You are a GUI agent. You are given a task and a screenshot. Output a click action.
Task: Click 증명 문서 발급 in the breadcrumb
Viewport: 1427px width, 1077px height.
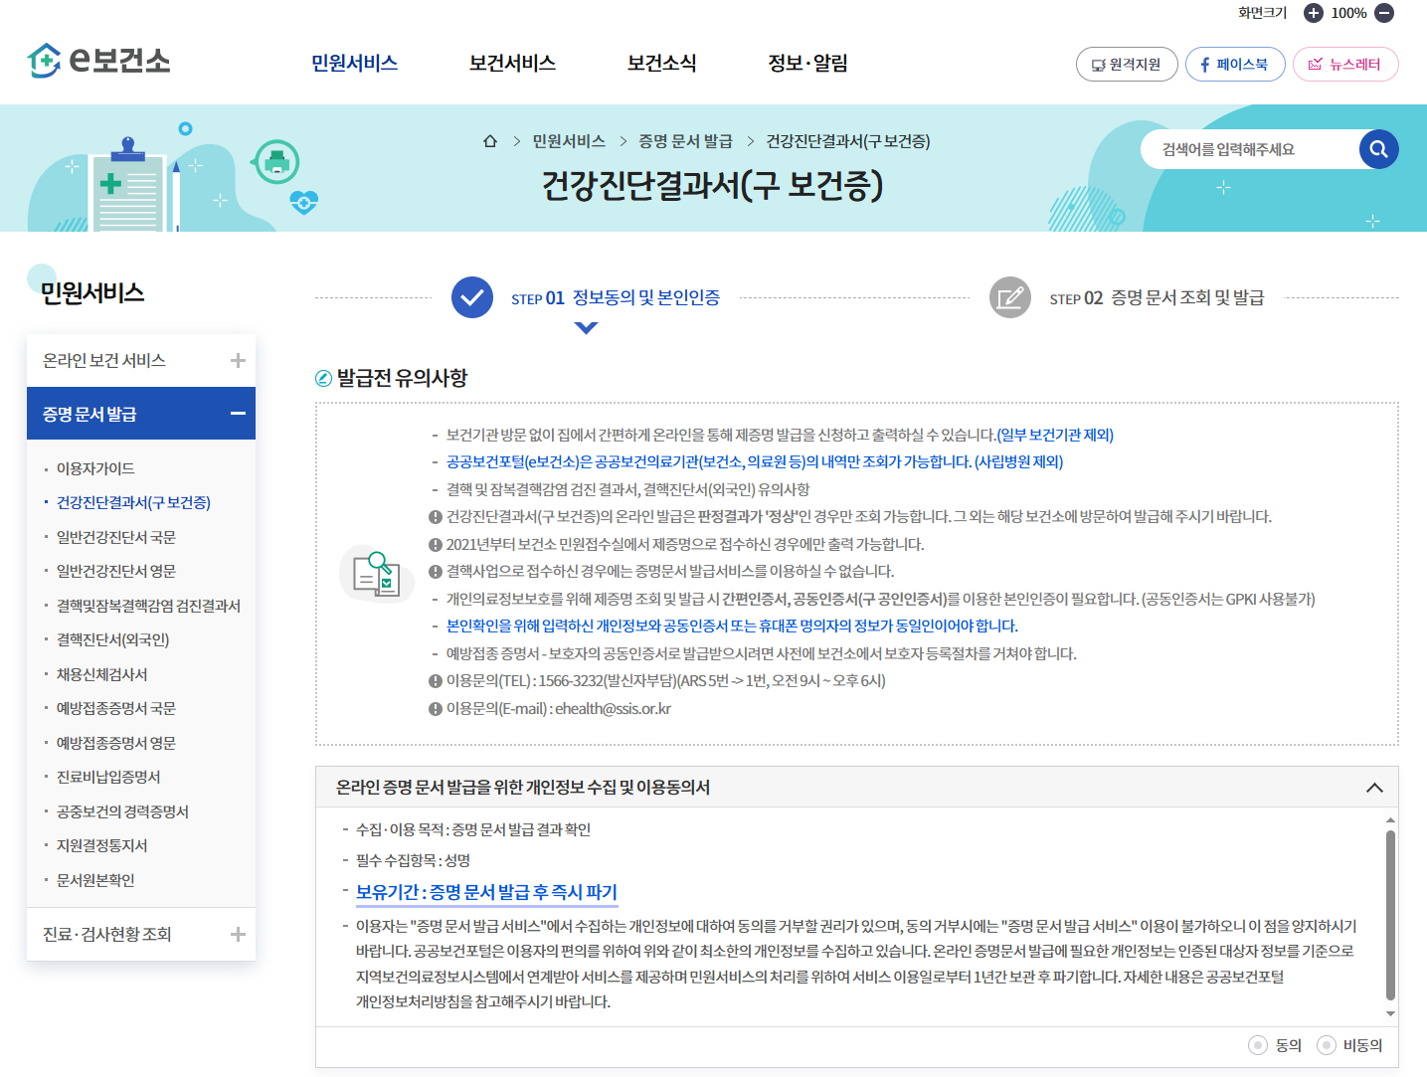(x=685, y=141)
